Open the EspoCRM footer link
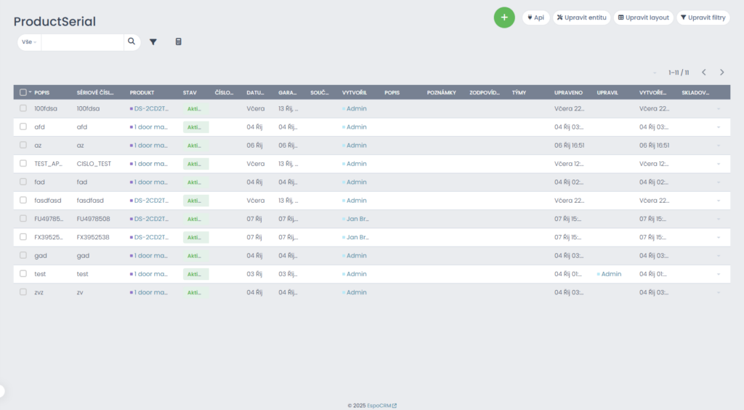This screenshot has height=410, width=744. 381,406
